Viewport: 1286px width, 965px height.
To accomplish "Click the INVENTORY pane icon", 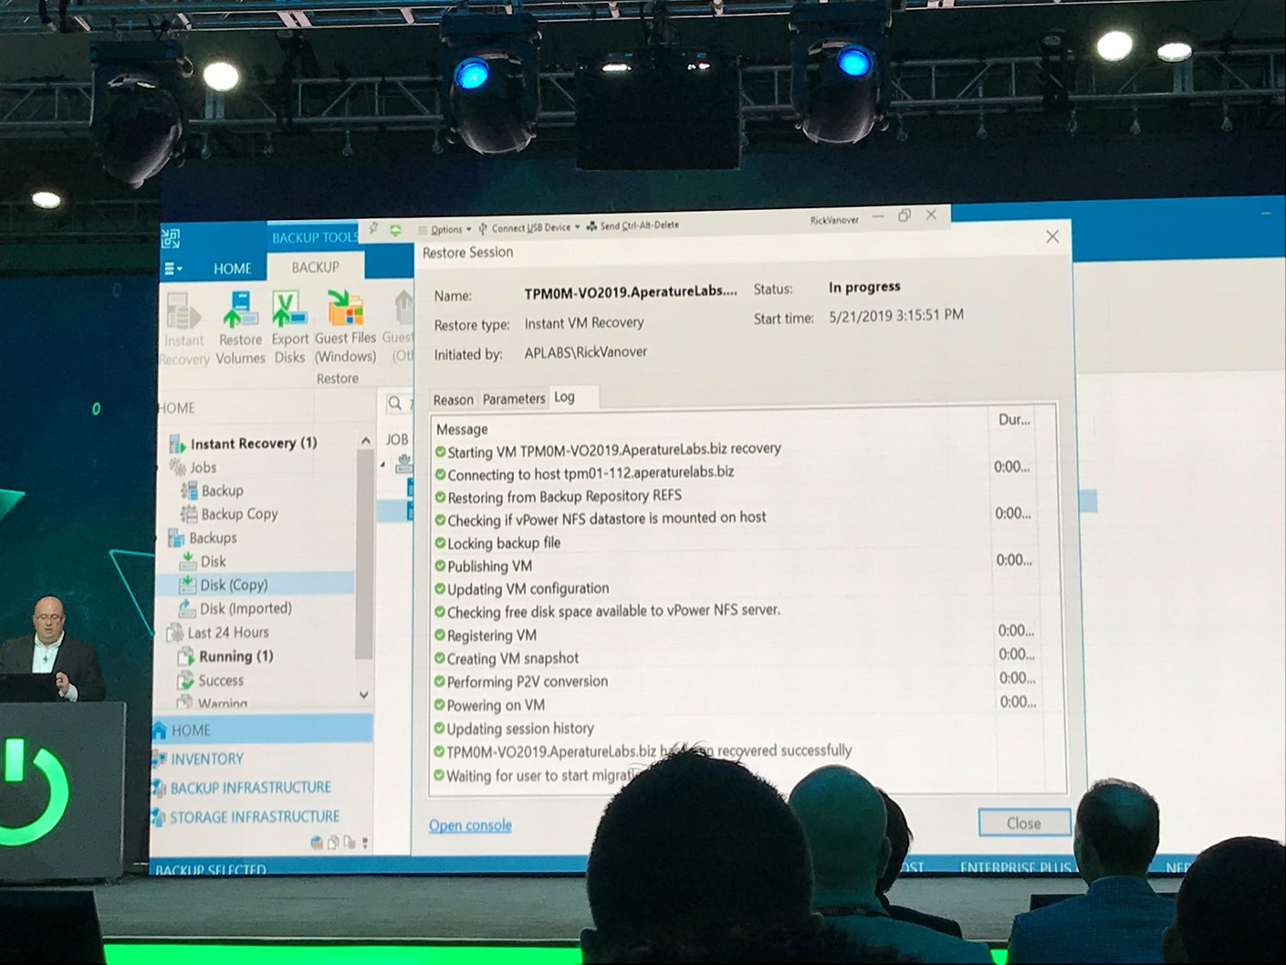I will tap(160, 759).
